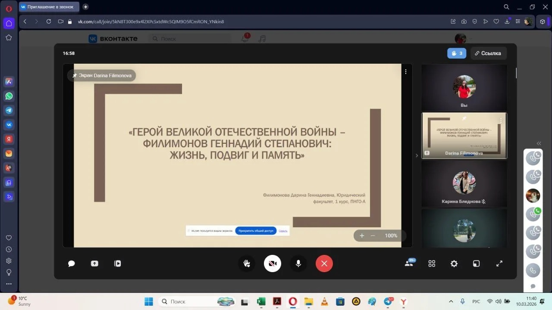Turn on the camera

[273, 263]
